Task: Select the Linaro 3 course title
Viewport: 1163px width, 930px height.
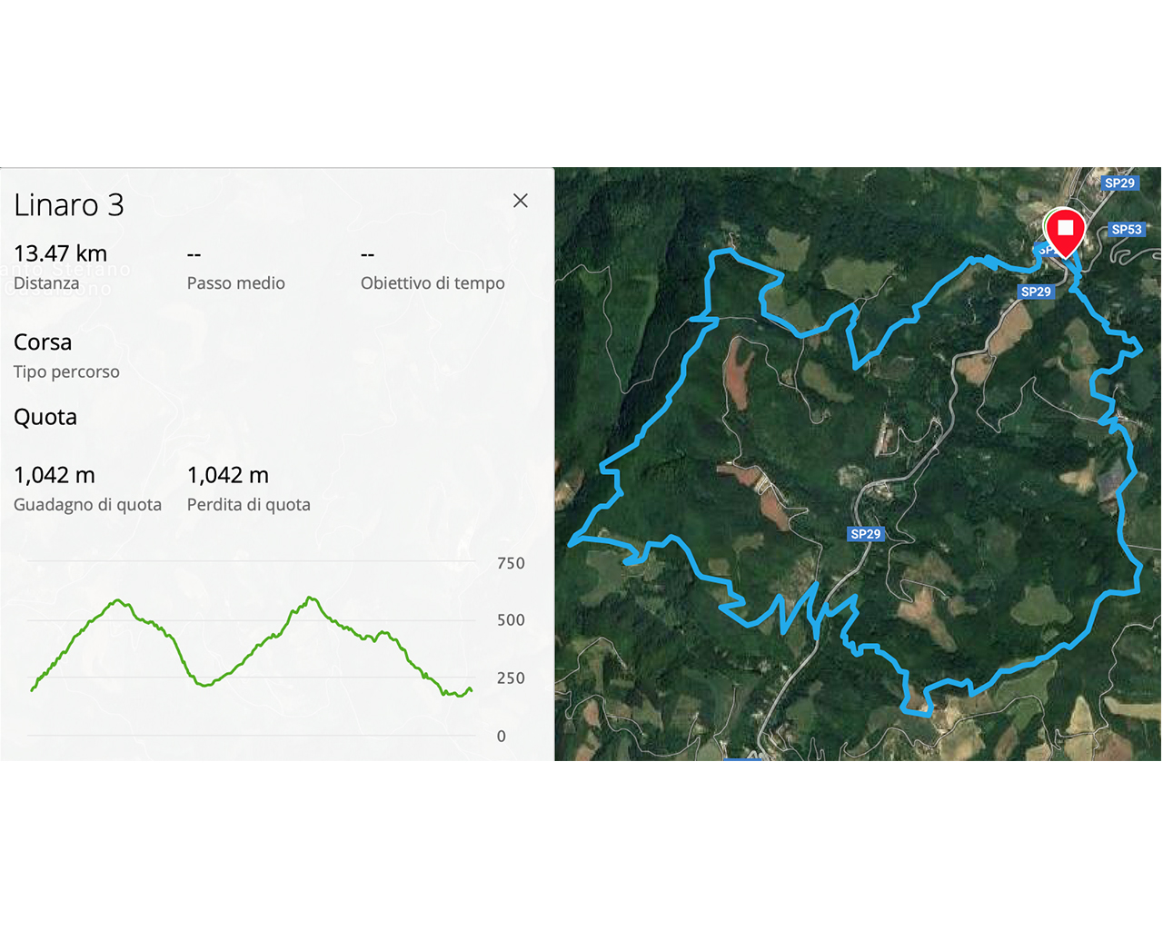Action: (x=69, y=205)
